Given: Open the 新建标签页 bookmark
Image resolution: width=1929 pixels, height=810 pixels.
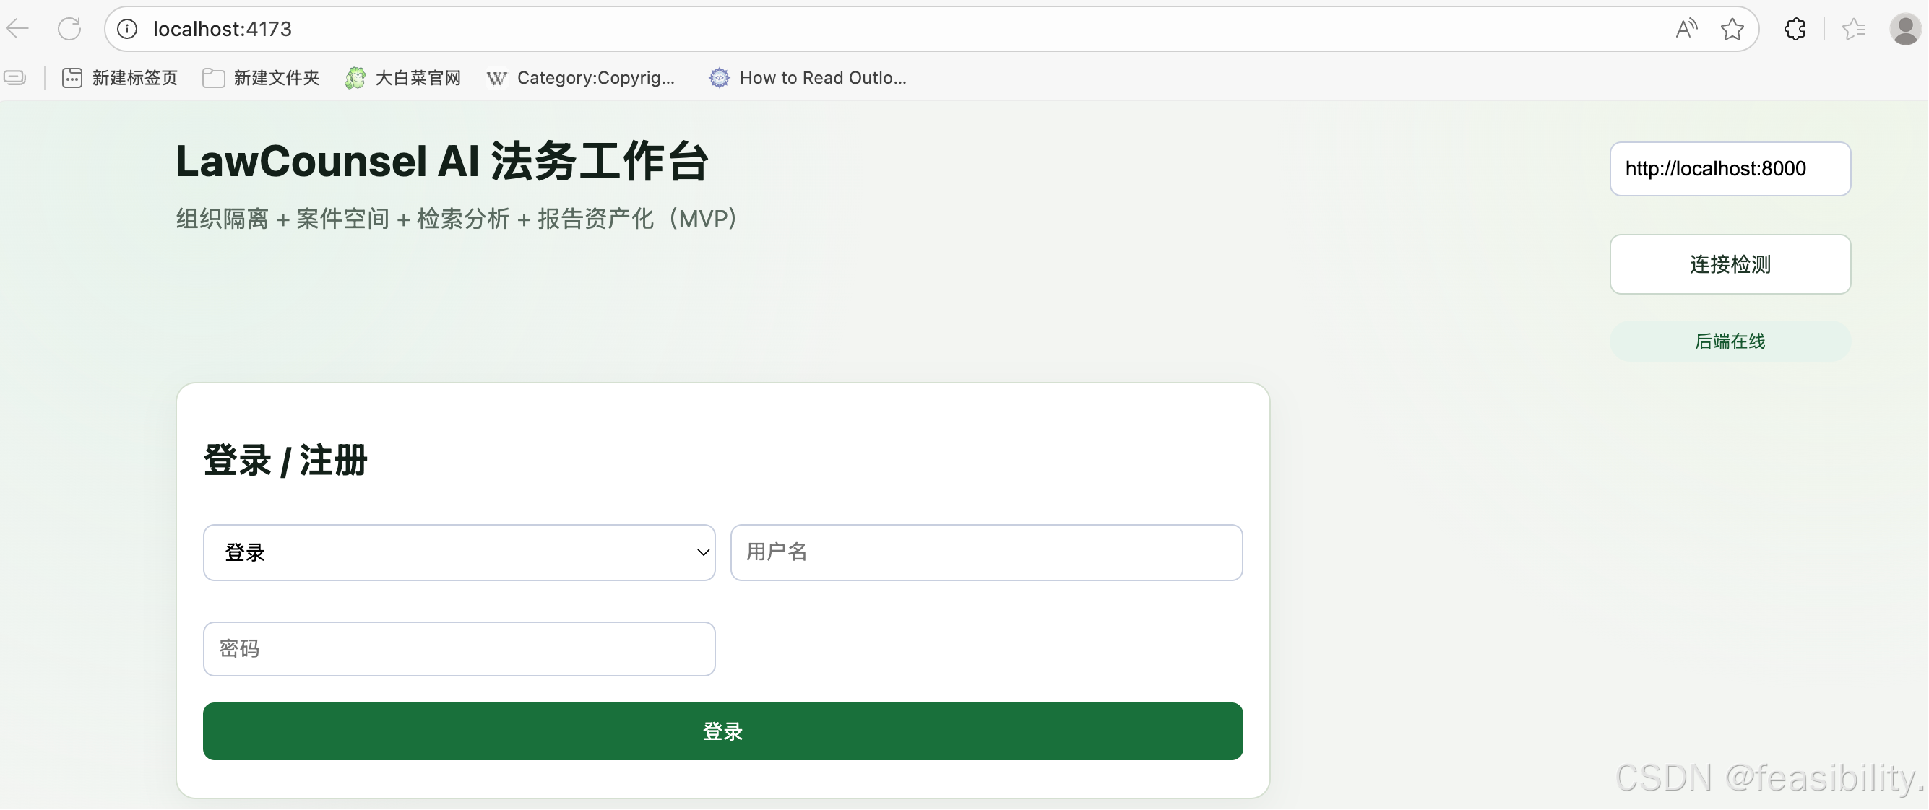Looking at the screenshot, I should click(x=121, y=78).
